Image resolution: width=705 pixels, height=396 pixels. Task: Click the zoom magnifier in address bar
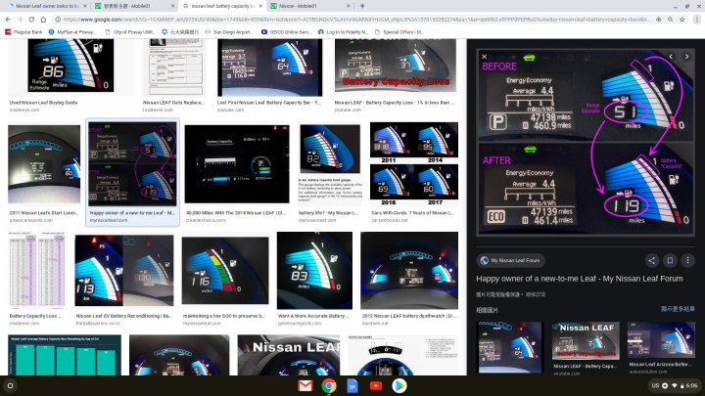[671, 20]
